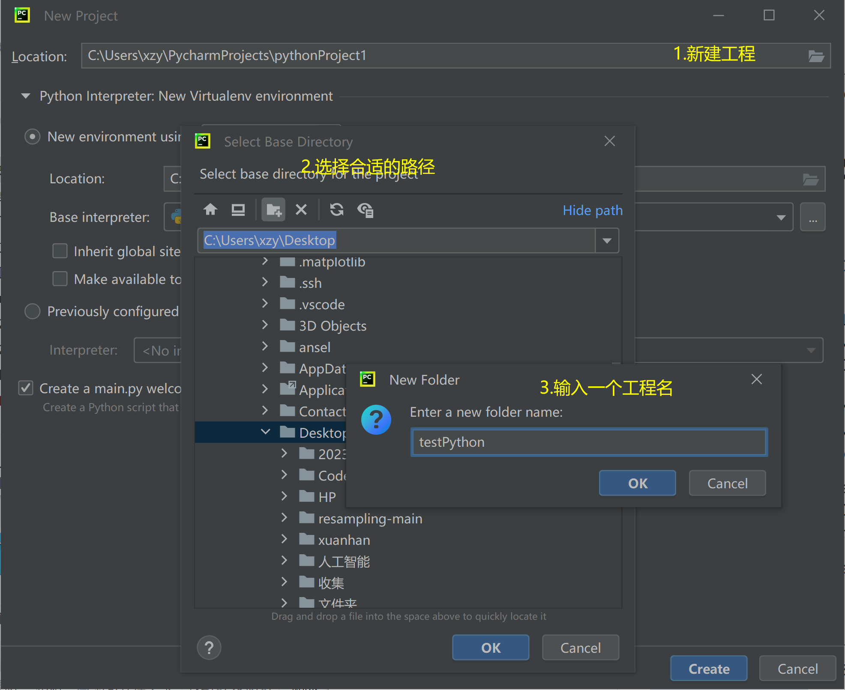Expand the 收集 folder
Image resolution: width=845 pixels, height=690 pixels.
coord(284,582)
